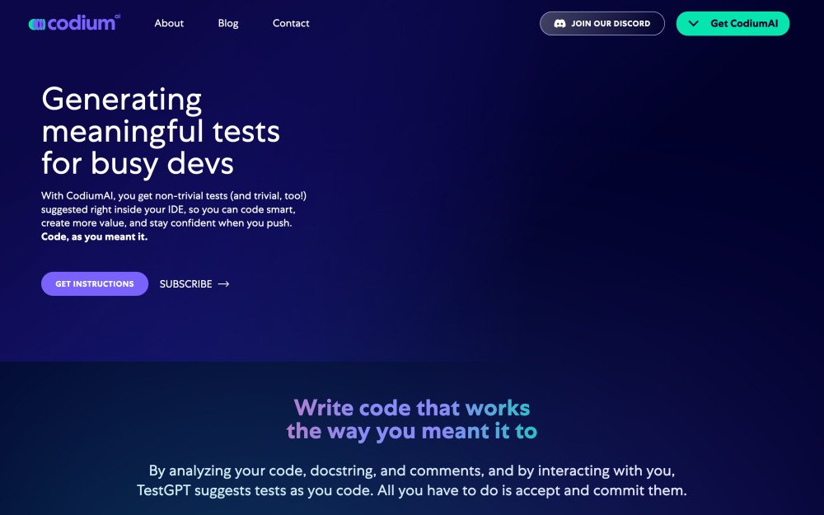
Task: Open the Contact nav link
Action: [x=291, y=23]
